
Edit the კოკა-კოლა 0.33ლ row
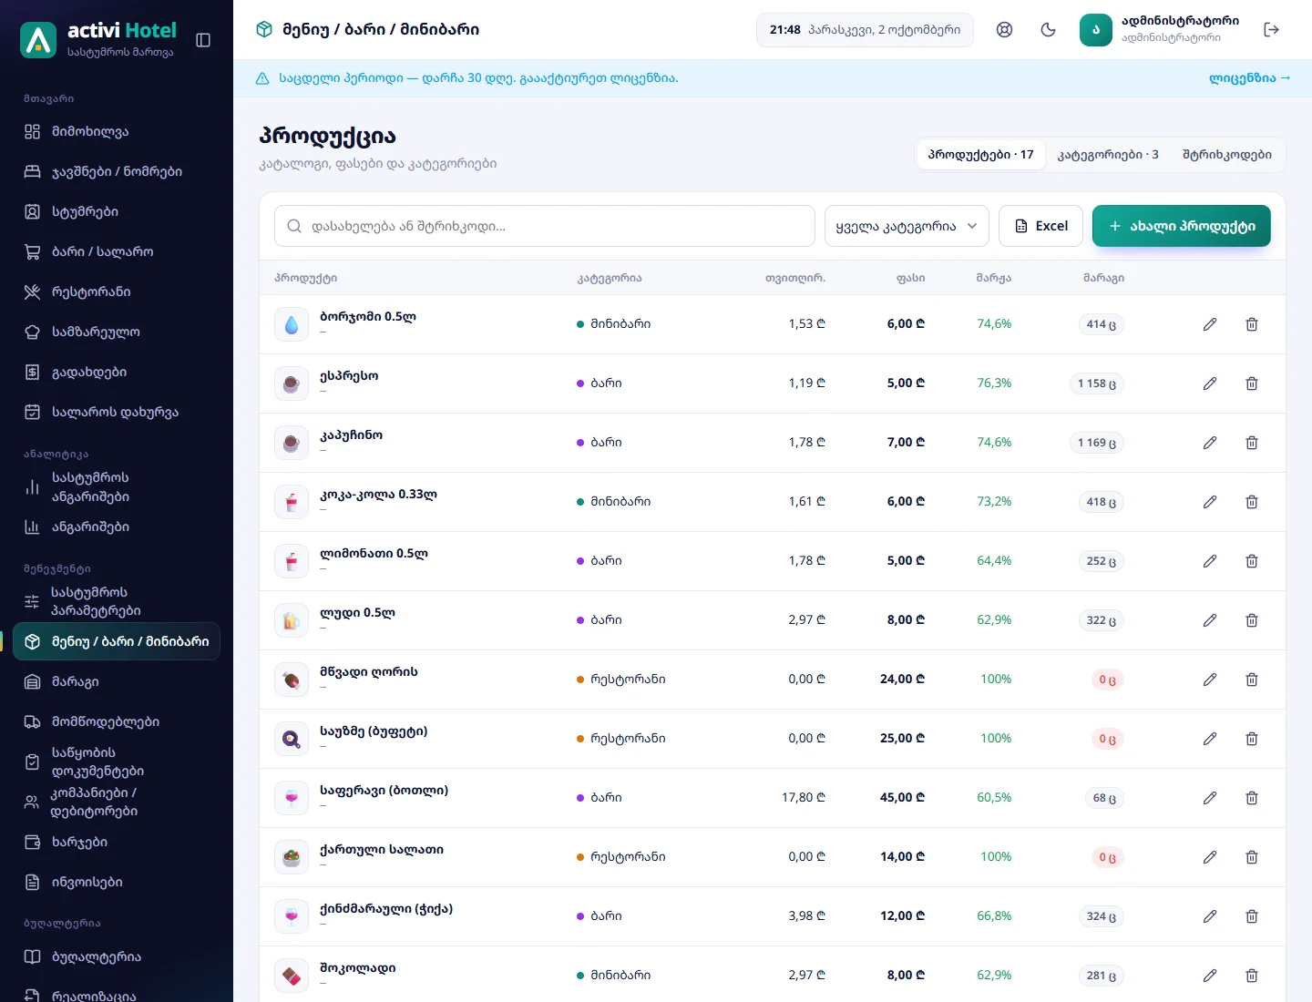tap(1210, 502)
